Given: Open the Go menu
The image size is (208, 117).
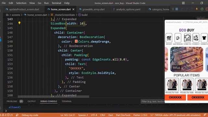Looking at the screenshot, I should click(39, 3).
